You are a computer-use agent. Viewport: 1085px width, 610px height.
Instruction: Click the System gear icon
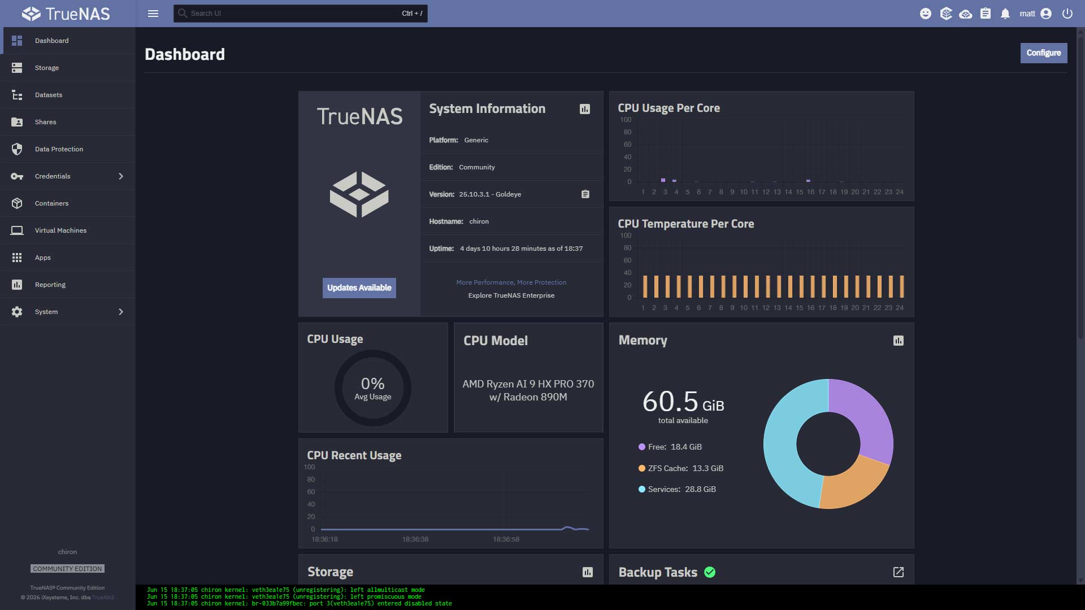(17, 312)
